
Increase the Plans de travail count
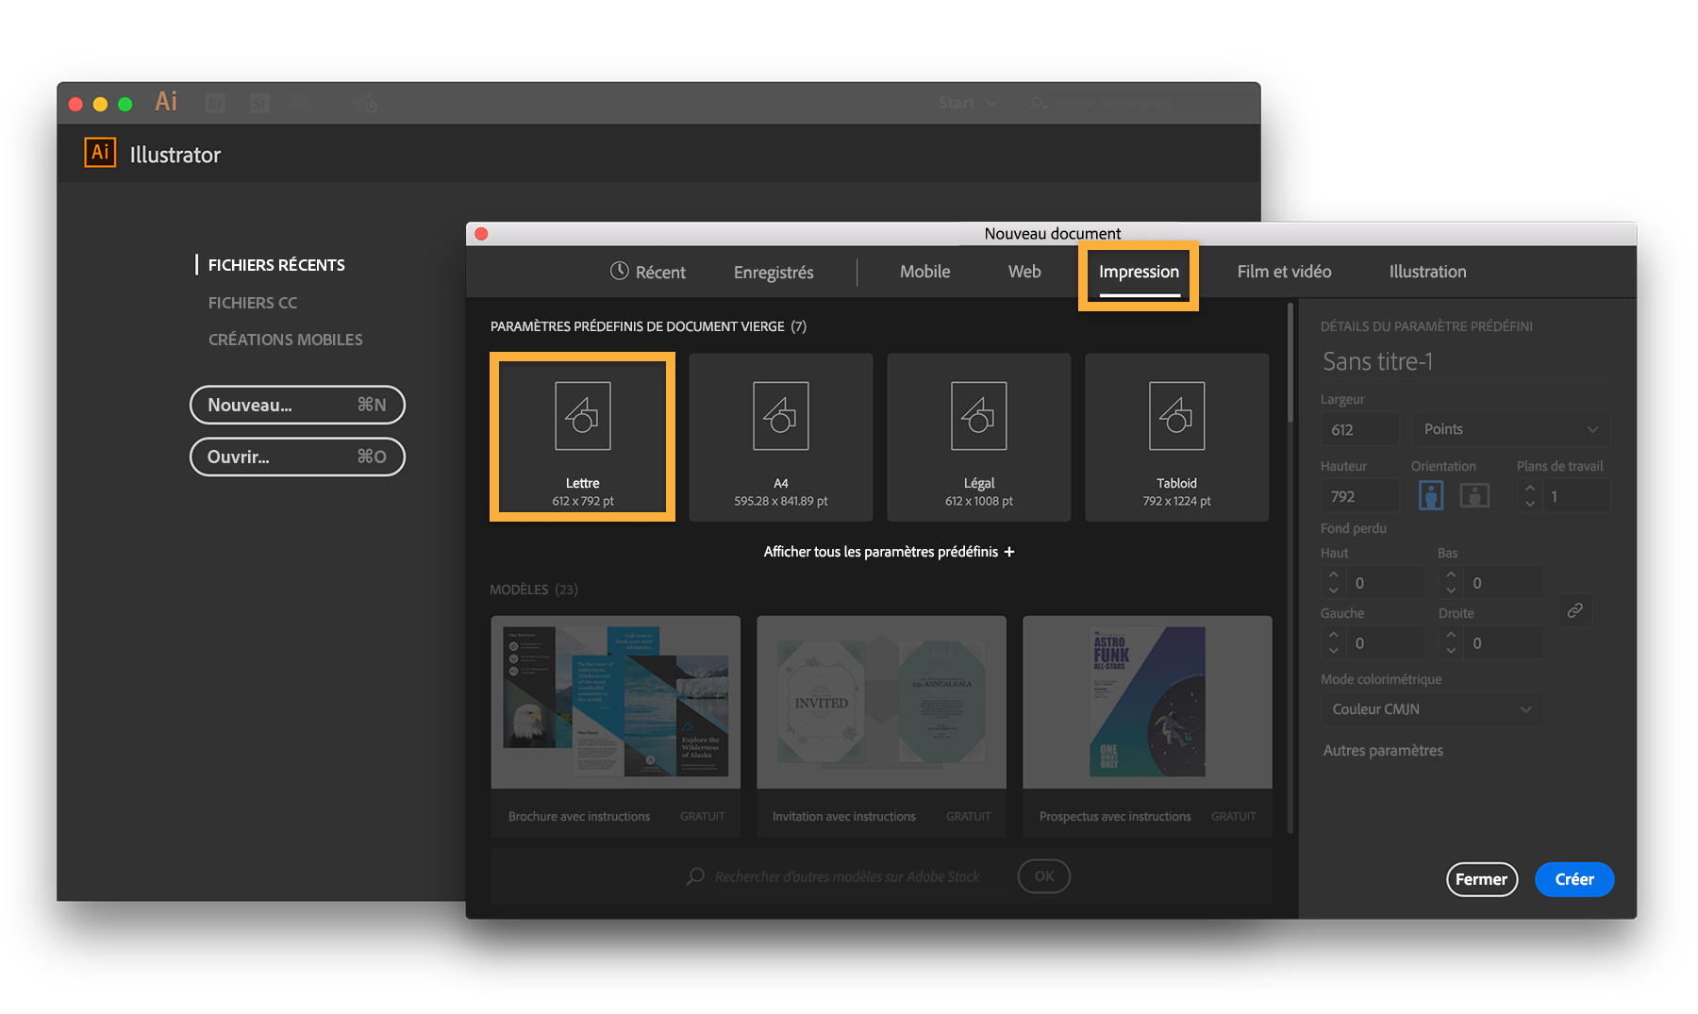tap(1530, 489)
